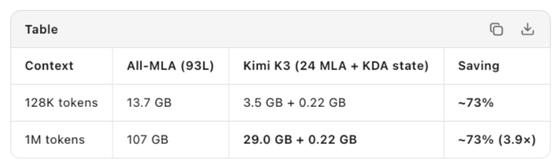The height and width of the screenshot is (166, 560).
Task: Select the 'Saving' column header
Action: (x=479, y=66)
